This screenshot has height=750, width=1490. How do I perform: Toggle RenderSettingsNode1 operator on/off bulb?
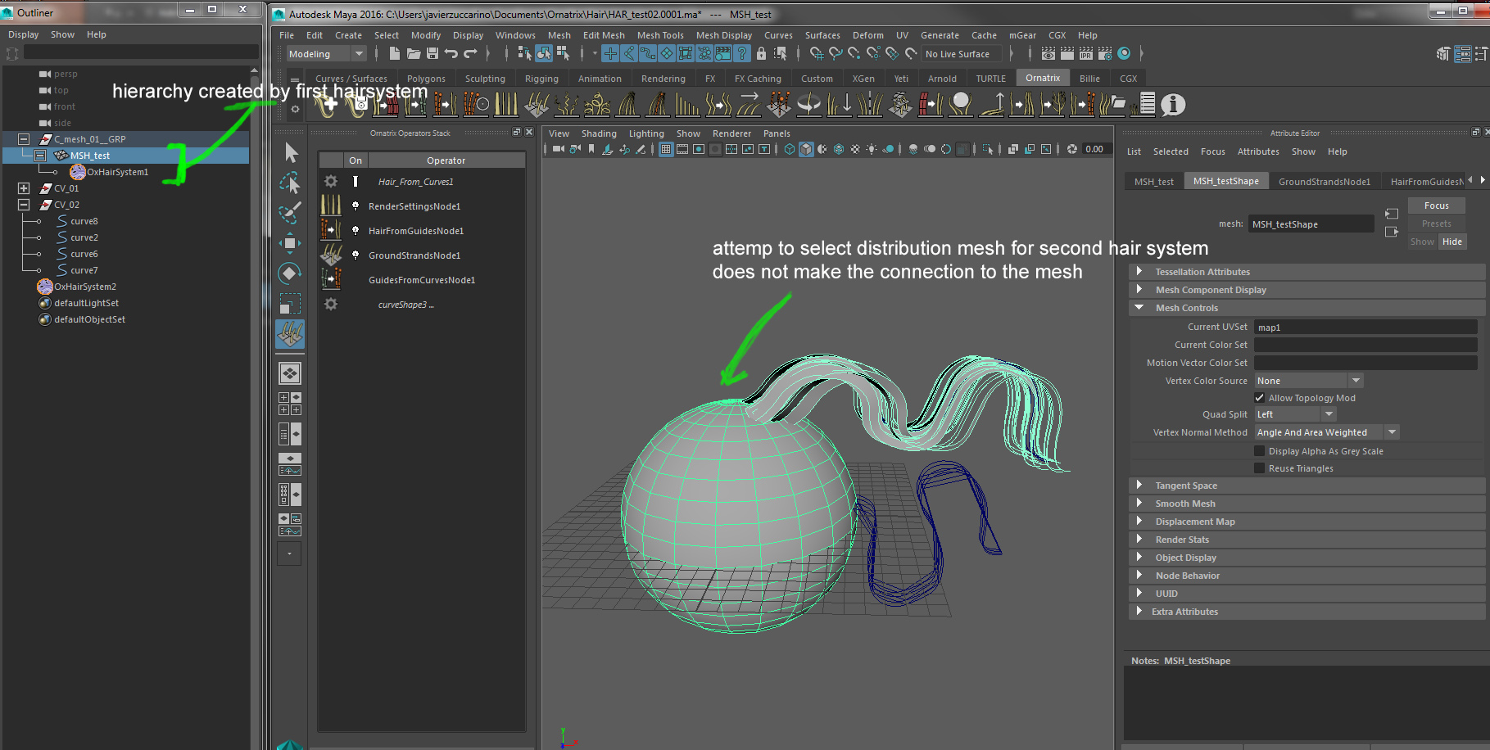click(355, 206)
